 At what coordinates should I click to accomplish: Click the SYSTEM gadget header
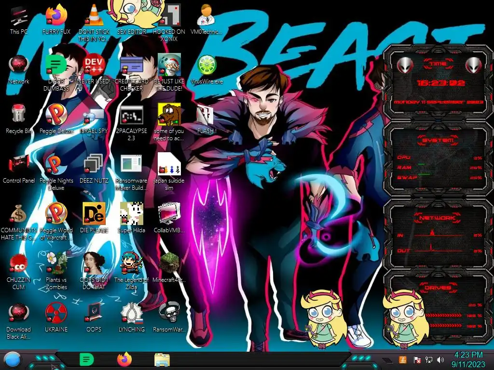coord(438,140)
